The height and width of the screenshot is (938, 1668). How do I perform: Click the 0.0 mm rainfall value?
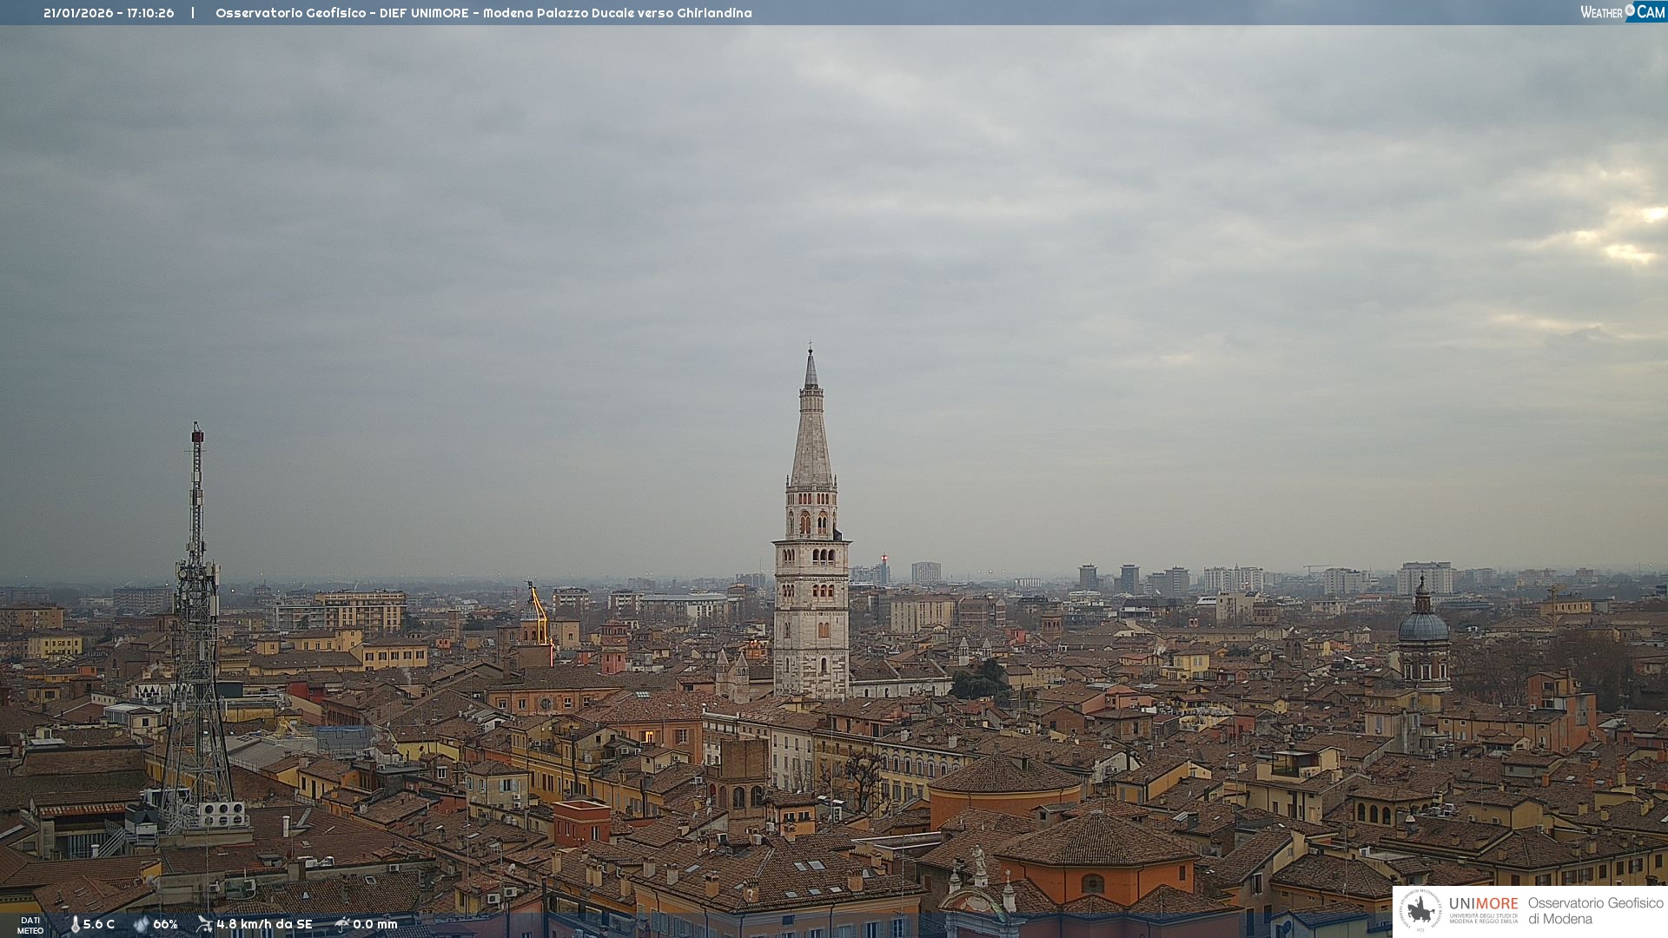point(375,924)
